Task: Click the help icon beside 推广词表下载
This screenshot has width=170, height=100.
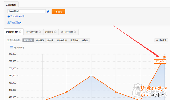Action: point(40,32)
